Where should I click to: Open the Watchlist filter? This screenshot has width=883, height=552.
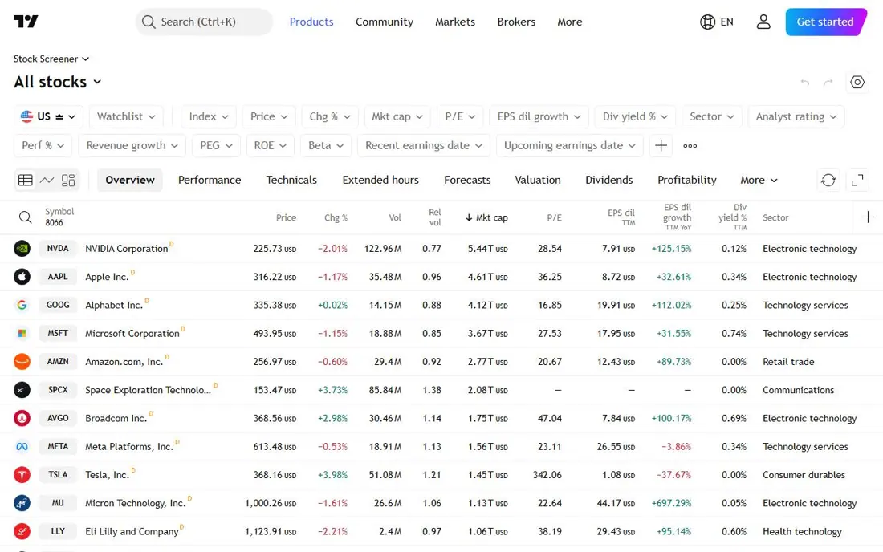[126, 116]
